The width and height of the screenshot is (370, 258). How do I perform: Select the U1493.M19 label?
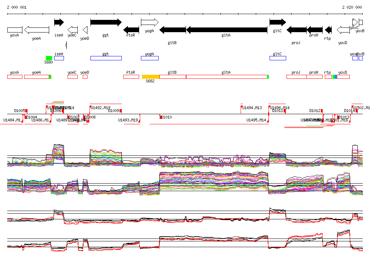pyautogui.click(x=128, y=120)
